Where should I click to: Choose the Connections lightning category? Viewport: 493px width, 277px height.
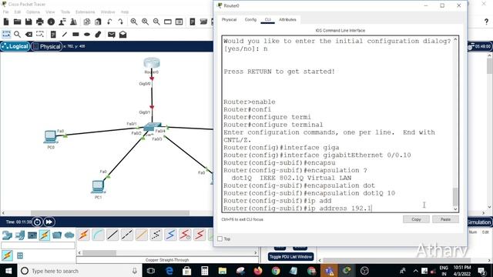point(45,235)
